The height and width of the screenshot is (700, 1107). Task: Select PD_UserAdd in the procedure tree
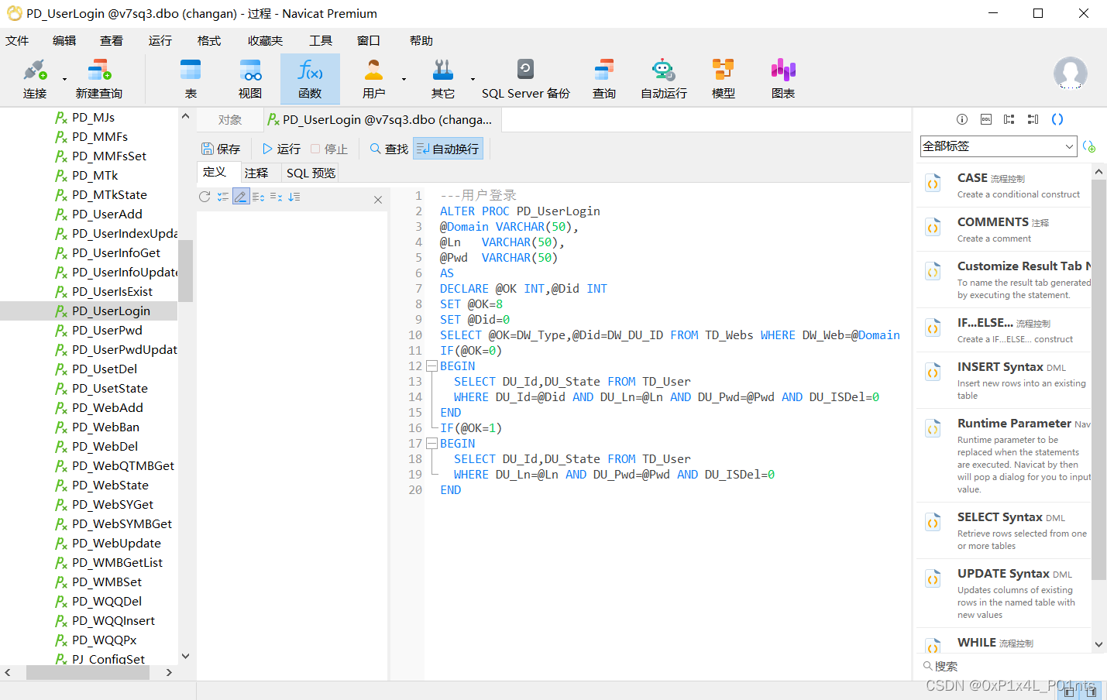point(106,214)
